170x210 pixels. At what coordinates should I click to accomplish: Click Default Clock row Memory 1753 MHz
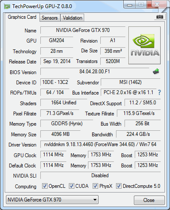[x=101, y=165]
